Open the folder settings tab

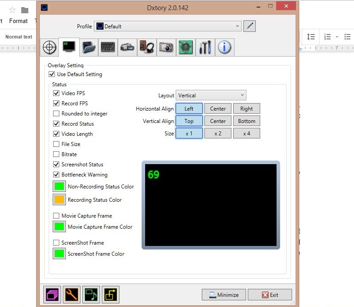[x=89, y=48]
